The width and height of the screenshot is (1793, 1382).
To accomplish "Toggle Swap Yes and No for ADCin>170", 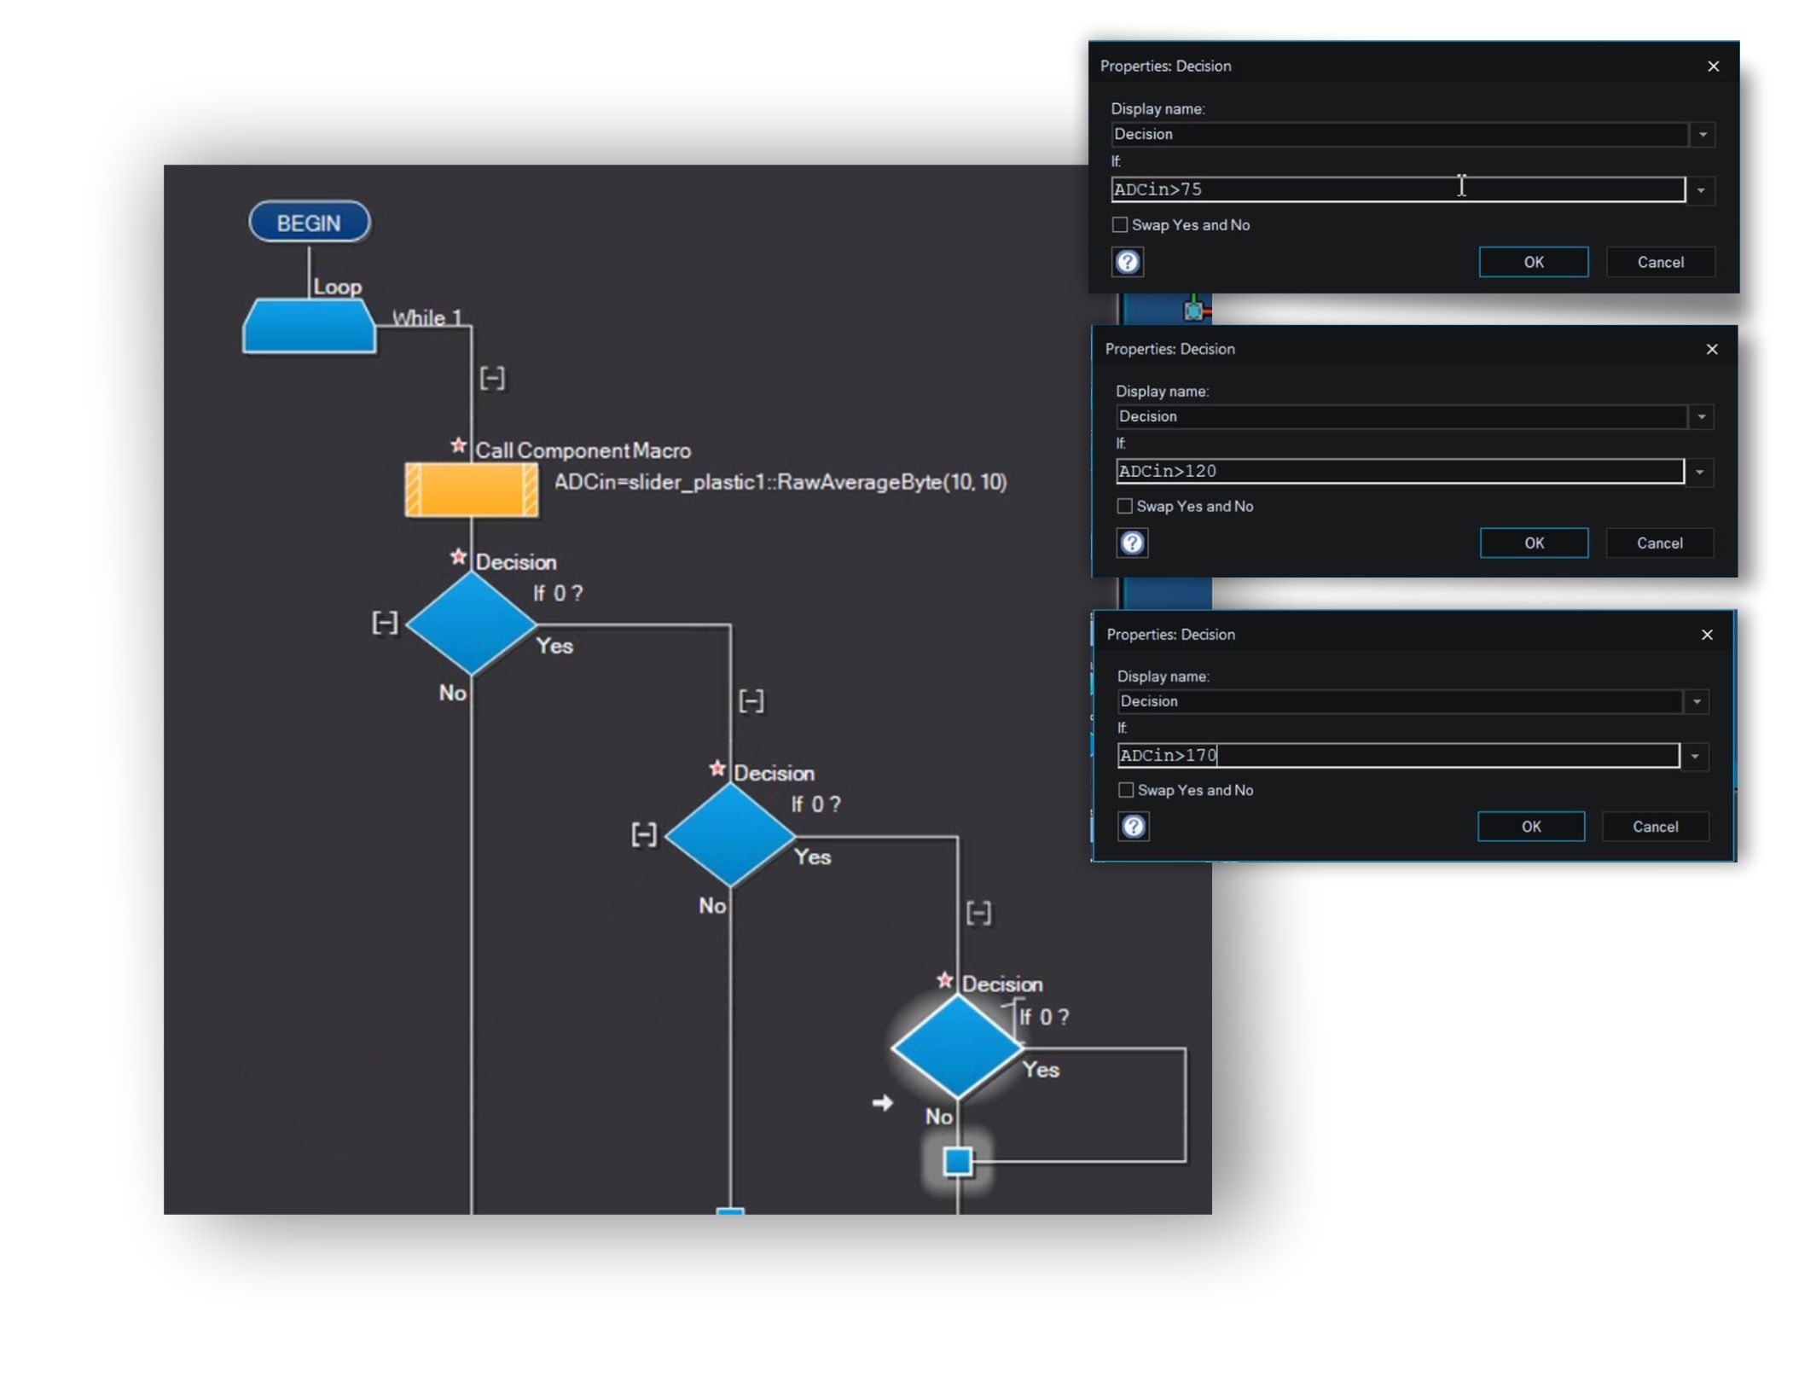I will click(1126, 790).
